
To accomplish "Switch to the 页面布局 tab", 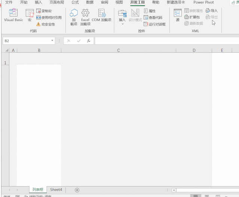I will pyautogui.click(x=57, y=2).
